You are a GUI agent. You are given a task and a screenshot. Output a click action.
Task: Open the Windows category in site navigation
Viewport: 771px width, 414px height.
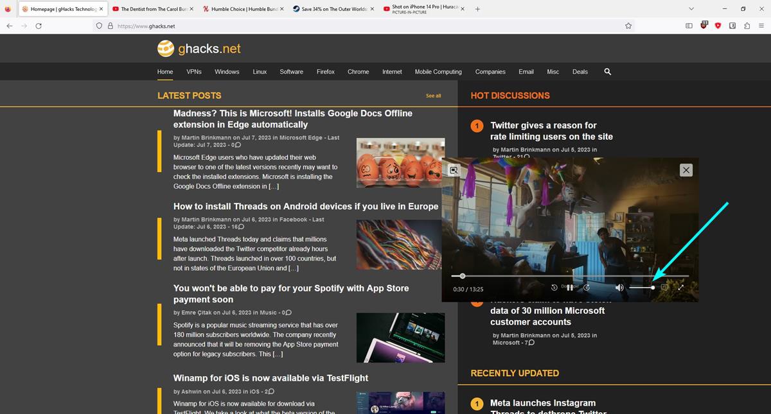click(x=227, y=72)
